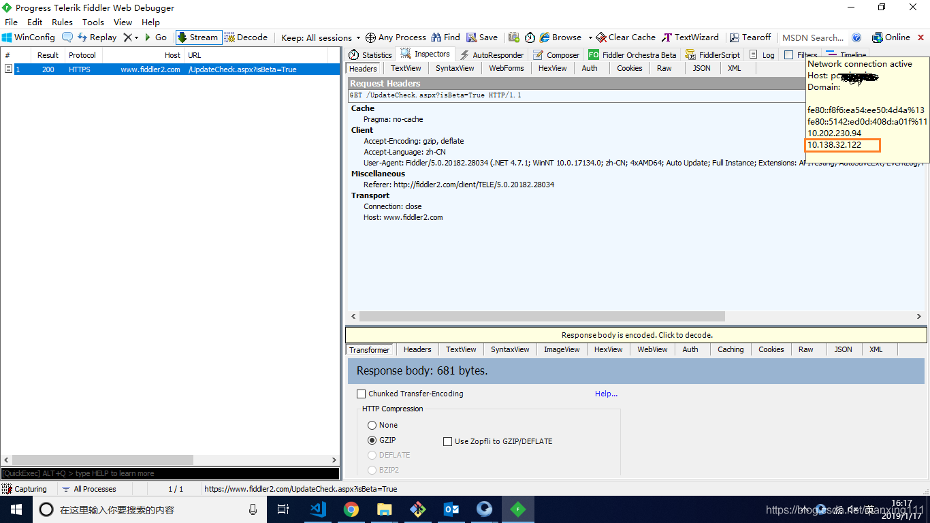
Task: Open Chrome from the taskbar
Action: coord(351,509)
